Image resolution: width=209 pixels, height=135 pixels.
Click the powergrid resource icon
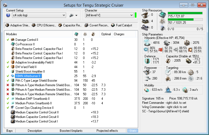pos(163,21)
